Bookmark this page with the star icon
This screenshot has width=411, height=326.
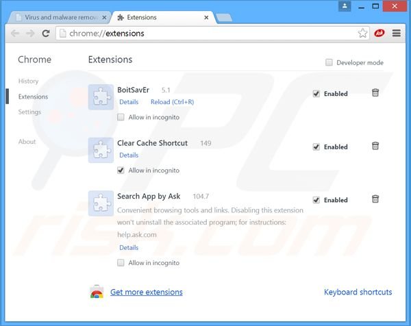[362, 33]
